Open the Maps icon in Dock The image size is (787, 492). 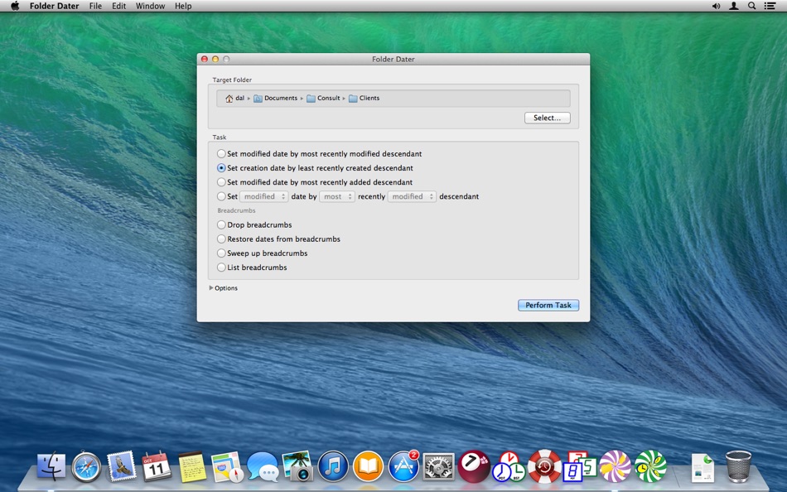tap(227, 467)
